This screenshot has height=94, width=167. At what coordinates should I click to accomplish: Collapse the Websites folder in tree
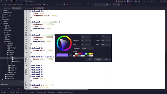pos(1,23)
